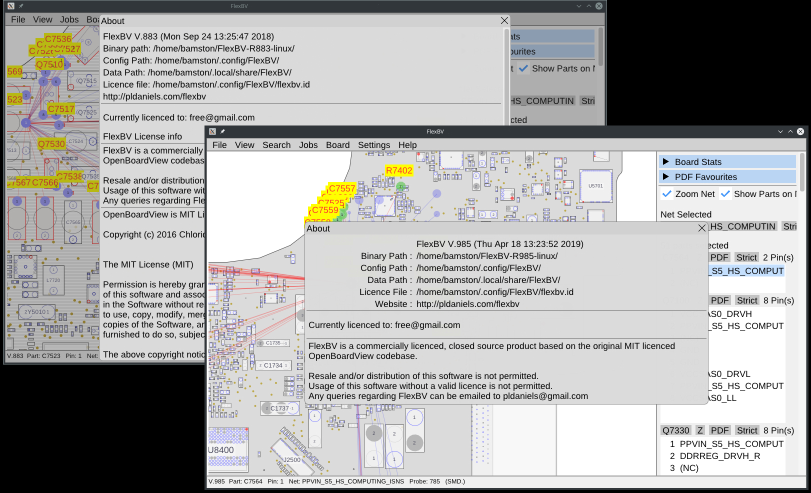Open window menu icon of back FlexBV window
This screenshot has width=811, height=493.
coord(11,6)
